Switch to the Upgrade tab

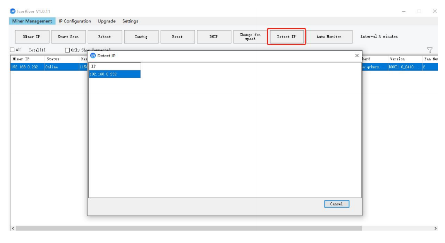[106, 21]
